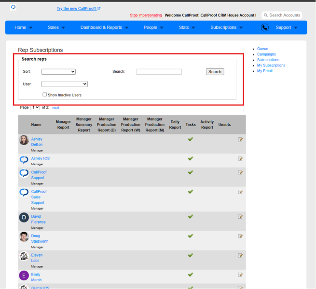Open the Ashley IOS name link
This screenshot has width=316, height=289.
[x=41, y=158]
